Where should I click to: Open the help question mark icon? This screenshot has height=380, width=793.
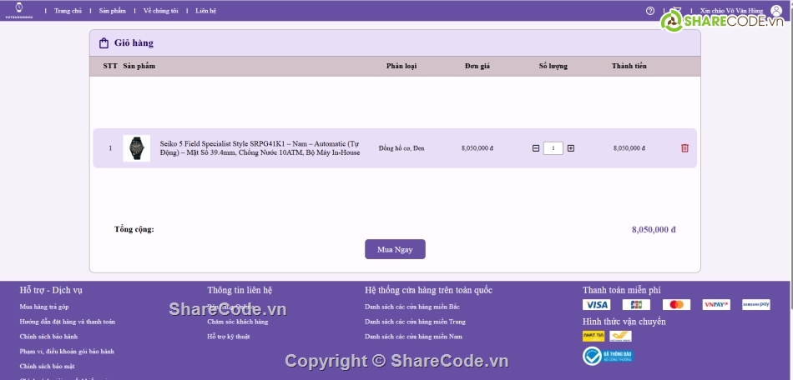point(650,11)
